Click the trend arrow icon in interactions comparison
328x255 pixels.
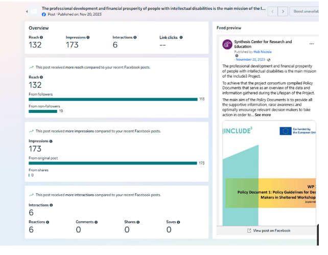[31, 195]
